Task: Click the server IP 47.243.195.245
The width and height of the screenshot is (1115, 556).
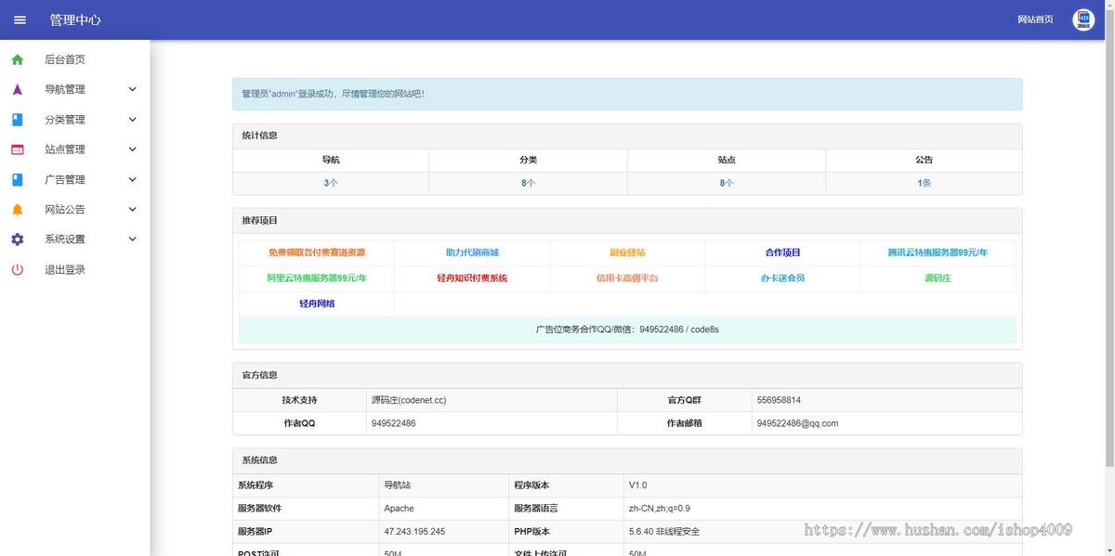Action: [414, 532]
